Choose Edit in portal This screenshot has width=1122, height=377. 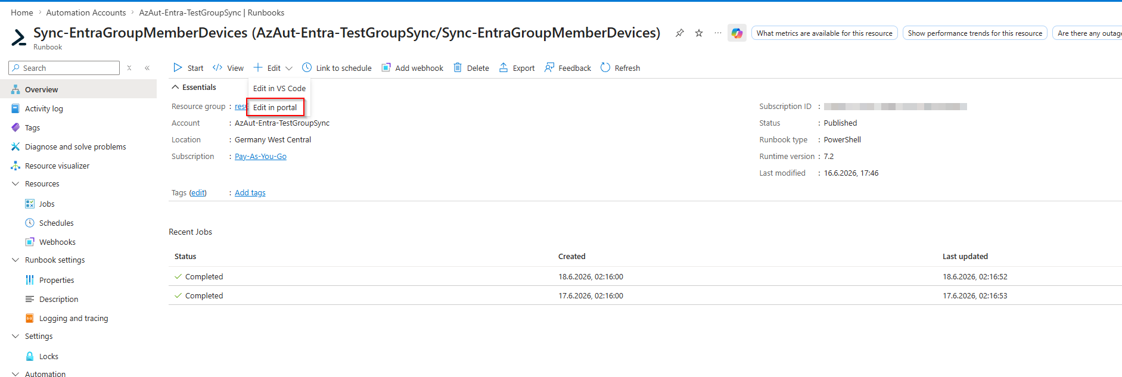coord(275,107)
